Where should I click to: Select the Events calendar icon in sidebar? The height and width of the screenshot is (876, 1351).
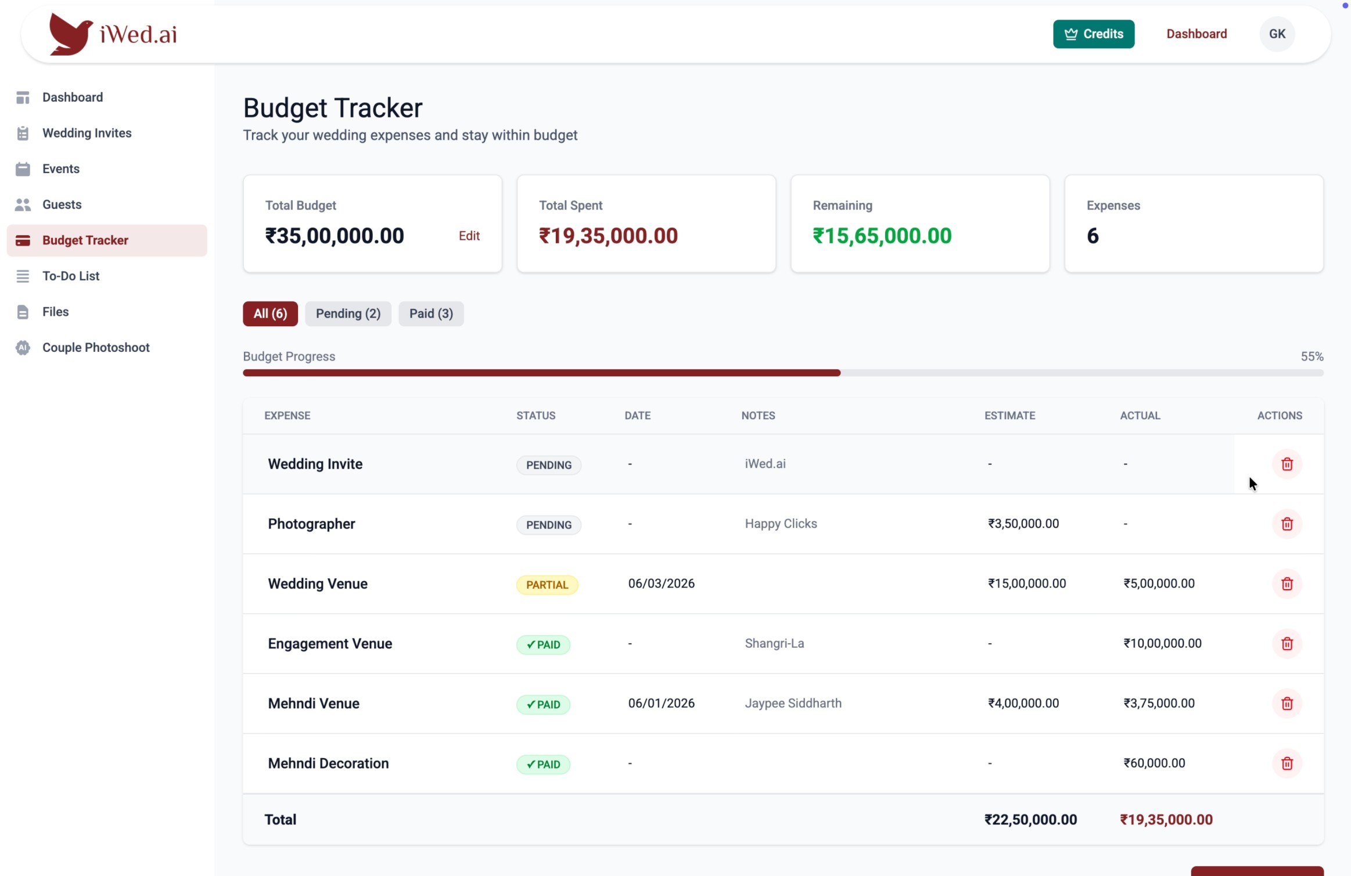(x=23, y=168)
